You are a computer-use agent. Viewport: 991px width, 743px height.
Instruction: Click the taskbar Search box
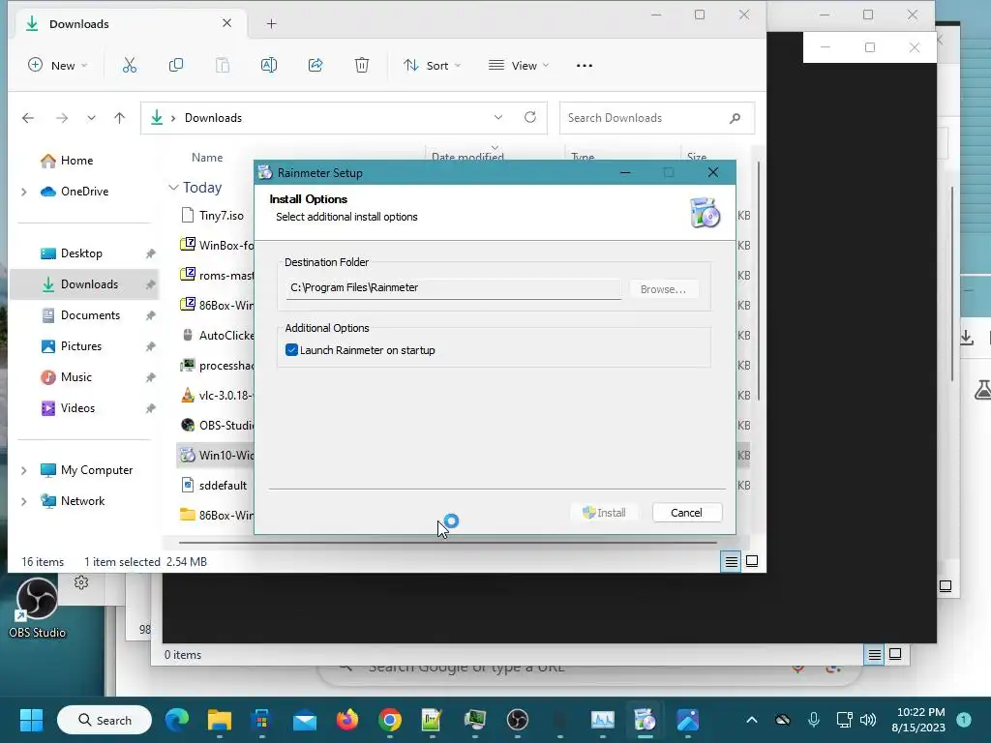pyautogui.click(x=105, y=720)
